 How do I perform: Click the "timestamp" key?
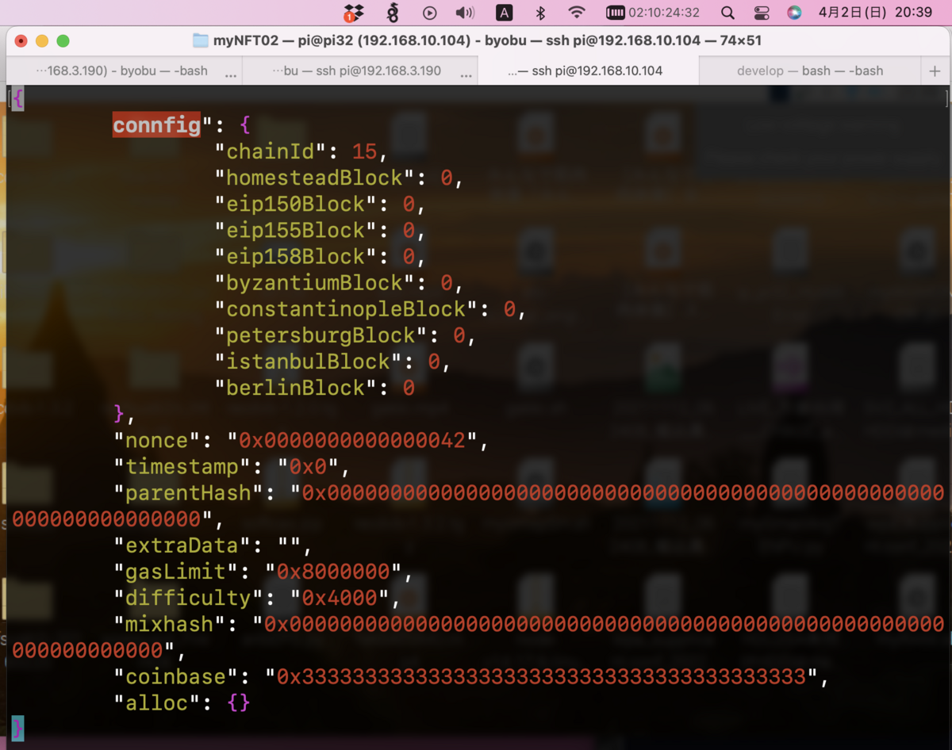[182, 466]
